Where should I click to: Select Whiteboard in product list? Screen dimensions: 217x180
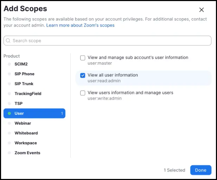[x=26, y=133]
